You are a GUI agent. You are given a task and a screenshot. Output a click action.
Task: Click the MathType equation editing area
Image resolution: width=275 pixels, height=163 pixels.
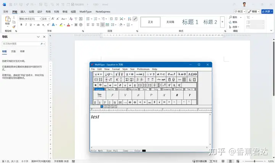(150, 130)
